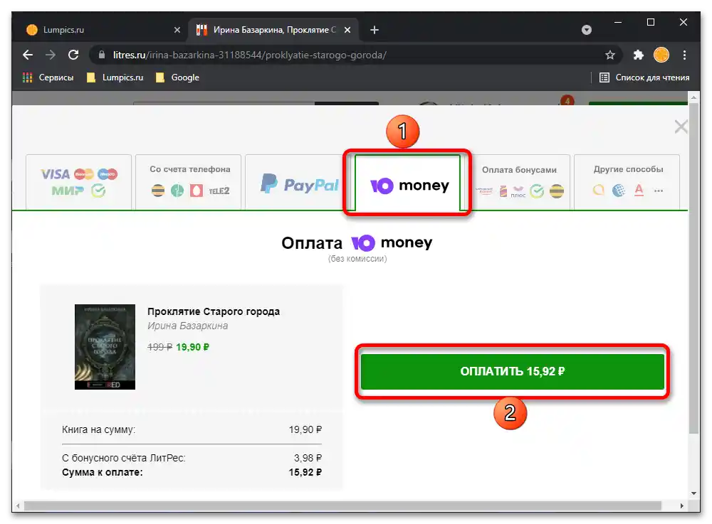Bookmark this page with the star icon
Screen dimensions: 712x524
(610, 55)
